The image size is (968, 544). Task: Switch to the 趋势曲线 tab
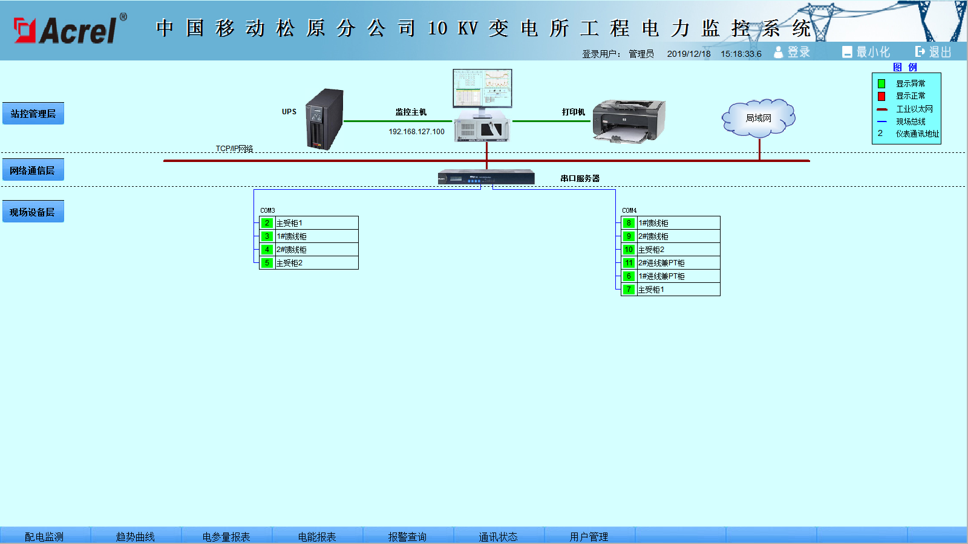point(136,536)
